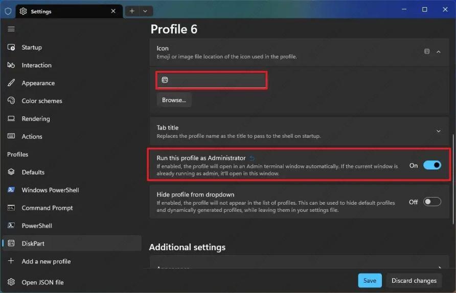Go to the Rendering settings
Image resolution: width=456 pixels, height=293 pixels.
pyautogui.click(x=35, y=119)
